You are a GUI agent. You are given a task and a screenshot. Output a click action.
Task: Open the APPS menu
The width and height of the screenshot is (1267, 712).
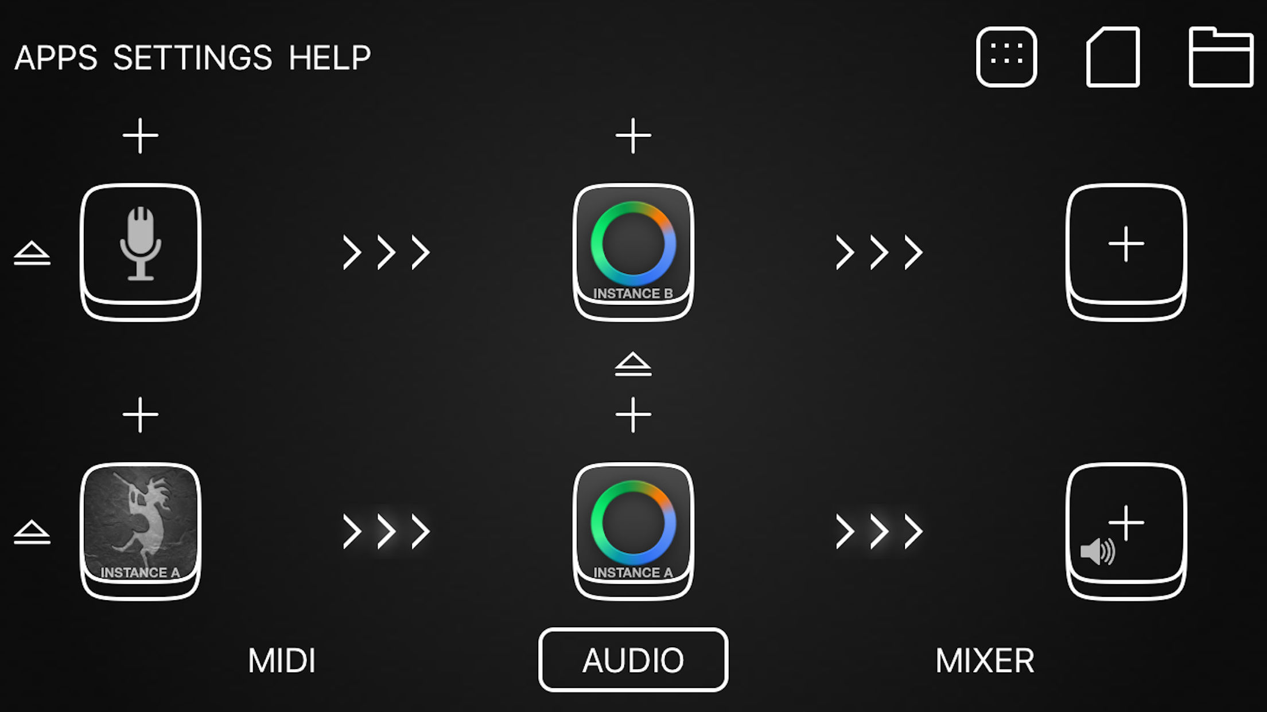tap(56, 57)
